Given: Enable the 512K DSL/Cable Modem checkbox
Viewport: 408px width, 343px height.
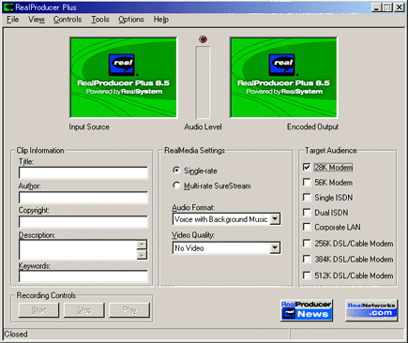Looking at the screenshot, I should click(307, 276).
